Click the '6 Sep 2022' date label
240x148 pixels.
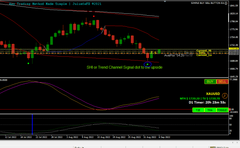(x=164, y=137)
